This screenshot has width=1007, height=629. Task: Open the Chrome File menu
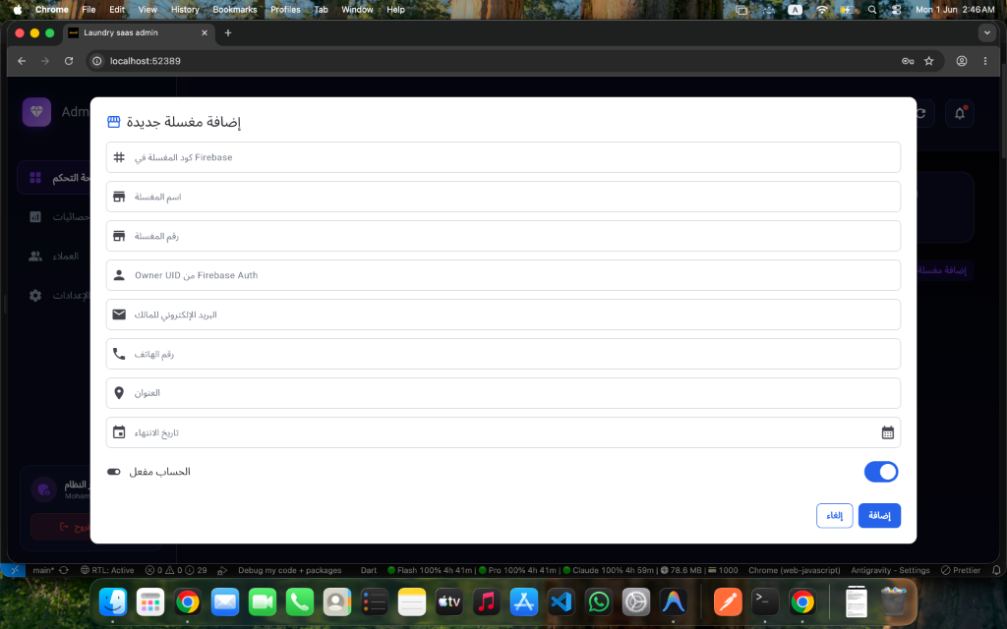89,10
